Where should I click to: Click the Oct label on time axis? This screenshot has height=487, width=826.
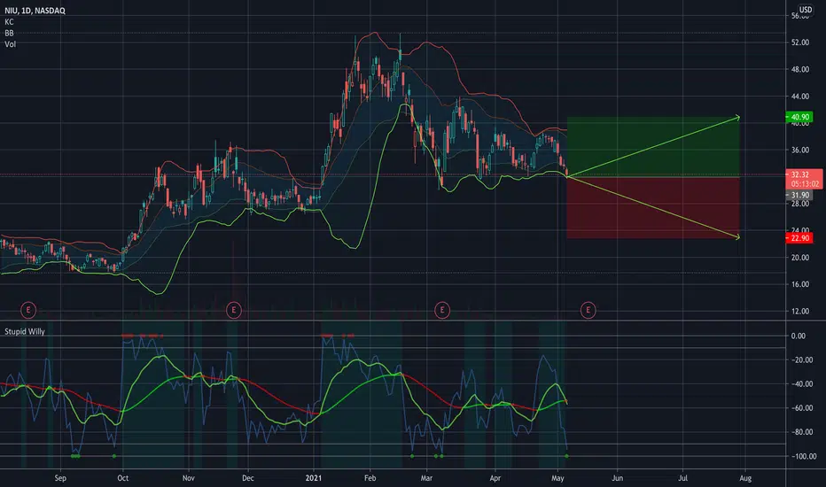(122, 478)
